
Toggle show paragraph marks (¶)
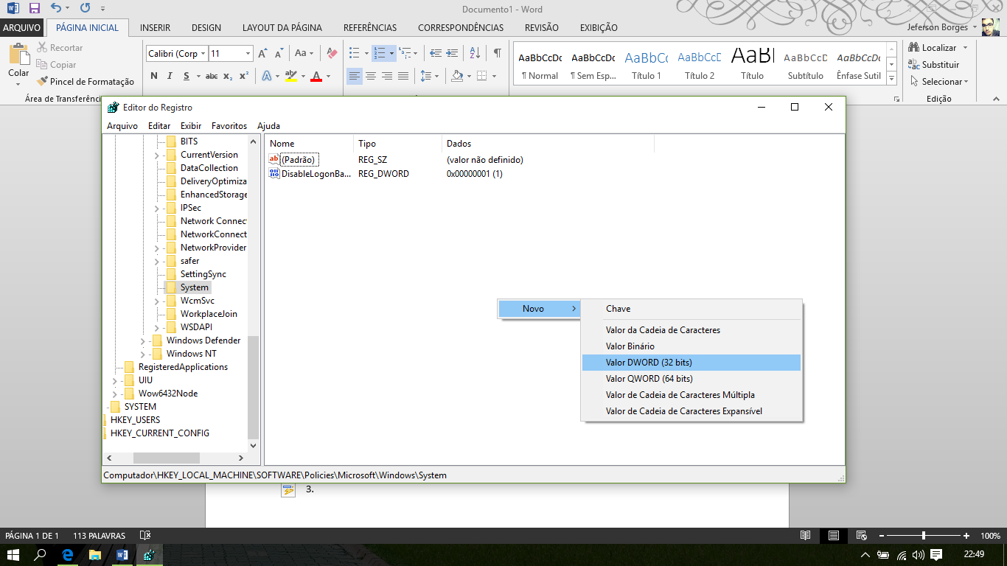498,53
